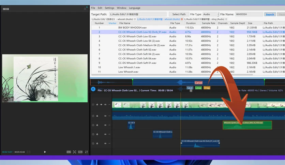This screenshot has width=285, height=165.
Task: Enter fullscreen in the player panel
Action: click(x=86, y=152)
